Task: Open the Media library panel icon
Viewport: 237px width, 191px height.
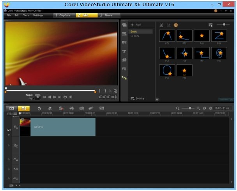Action: (x=124, y=25)
